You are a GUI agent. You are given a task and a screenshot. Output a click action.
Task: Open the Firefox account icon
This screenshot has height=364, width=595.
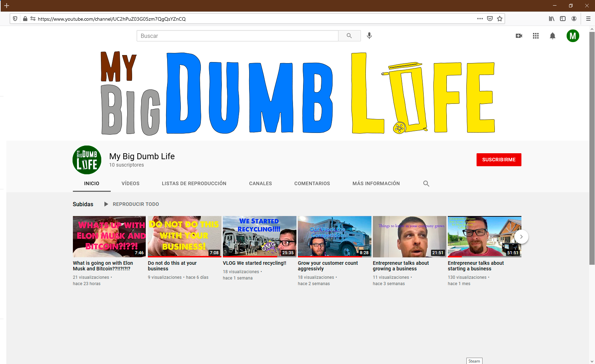pyautogui.click(x=574, y=19)
